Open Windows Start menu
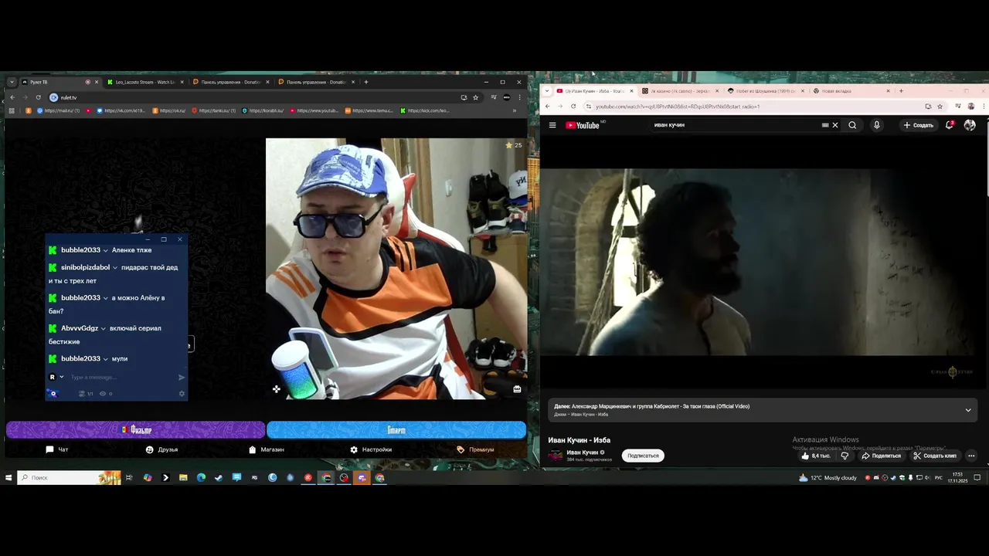The height and width of the screenshot is (556, 989). click(8, 478)
